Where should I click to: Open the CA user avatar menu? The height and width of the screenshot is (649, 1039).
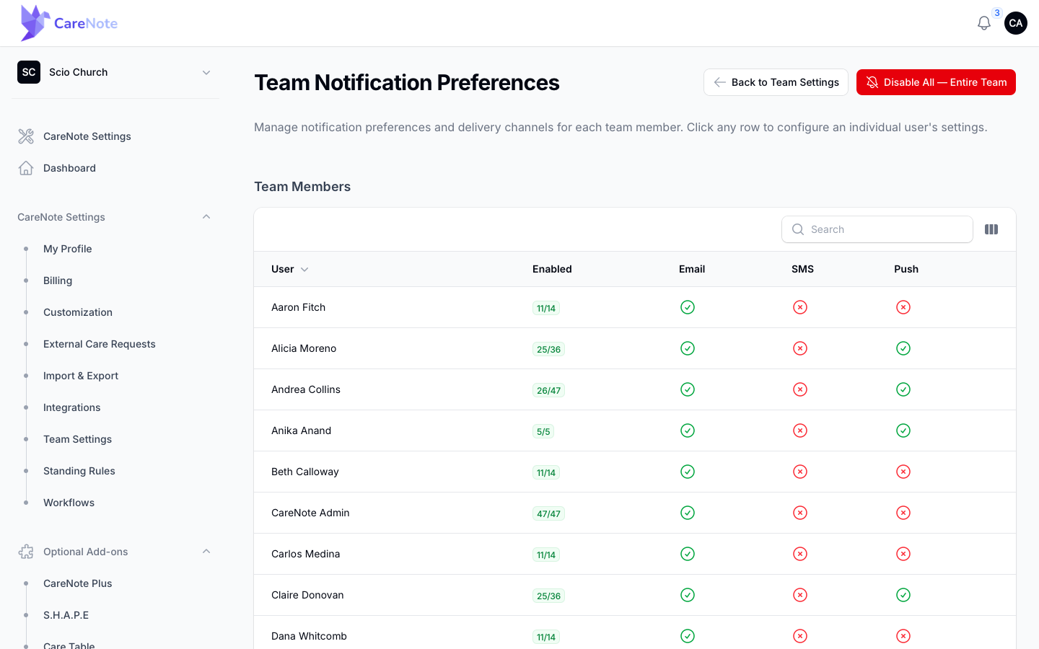1016,23
